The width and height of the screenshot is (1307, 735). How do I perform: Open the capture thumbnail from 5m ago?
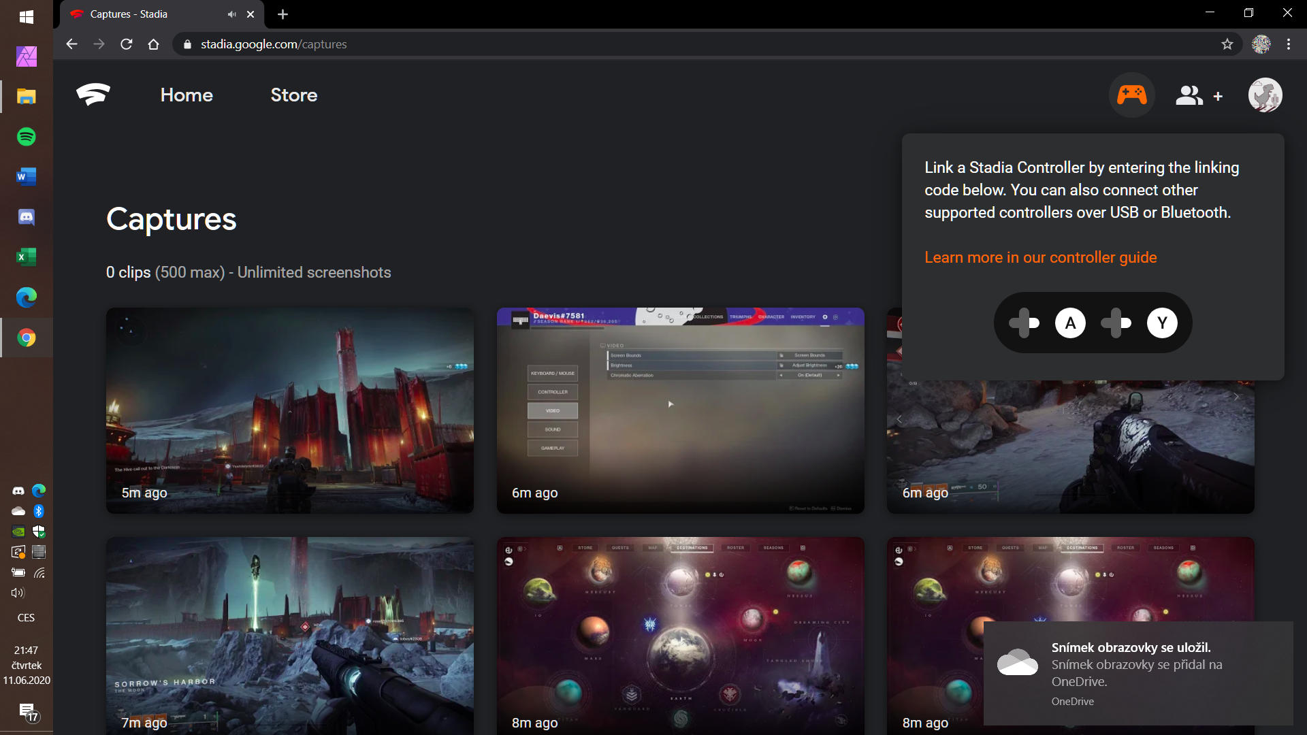(x=289, y=410)
